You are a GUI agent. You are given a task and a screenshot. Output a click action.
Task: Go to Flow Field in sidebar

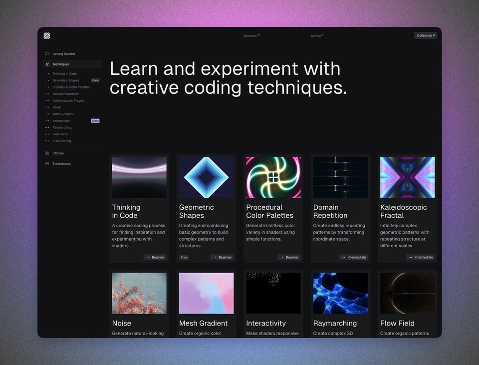point(60,134)
